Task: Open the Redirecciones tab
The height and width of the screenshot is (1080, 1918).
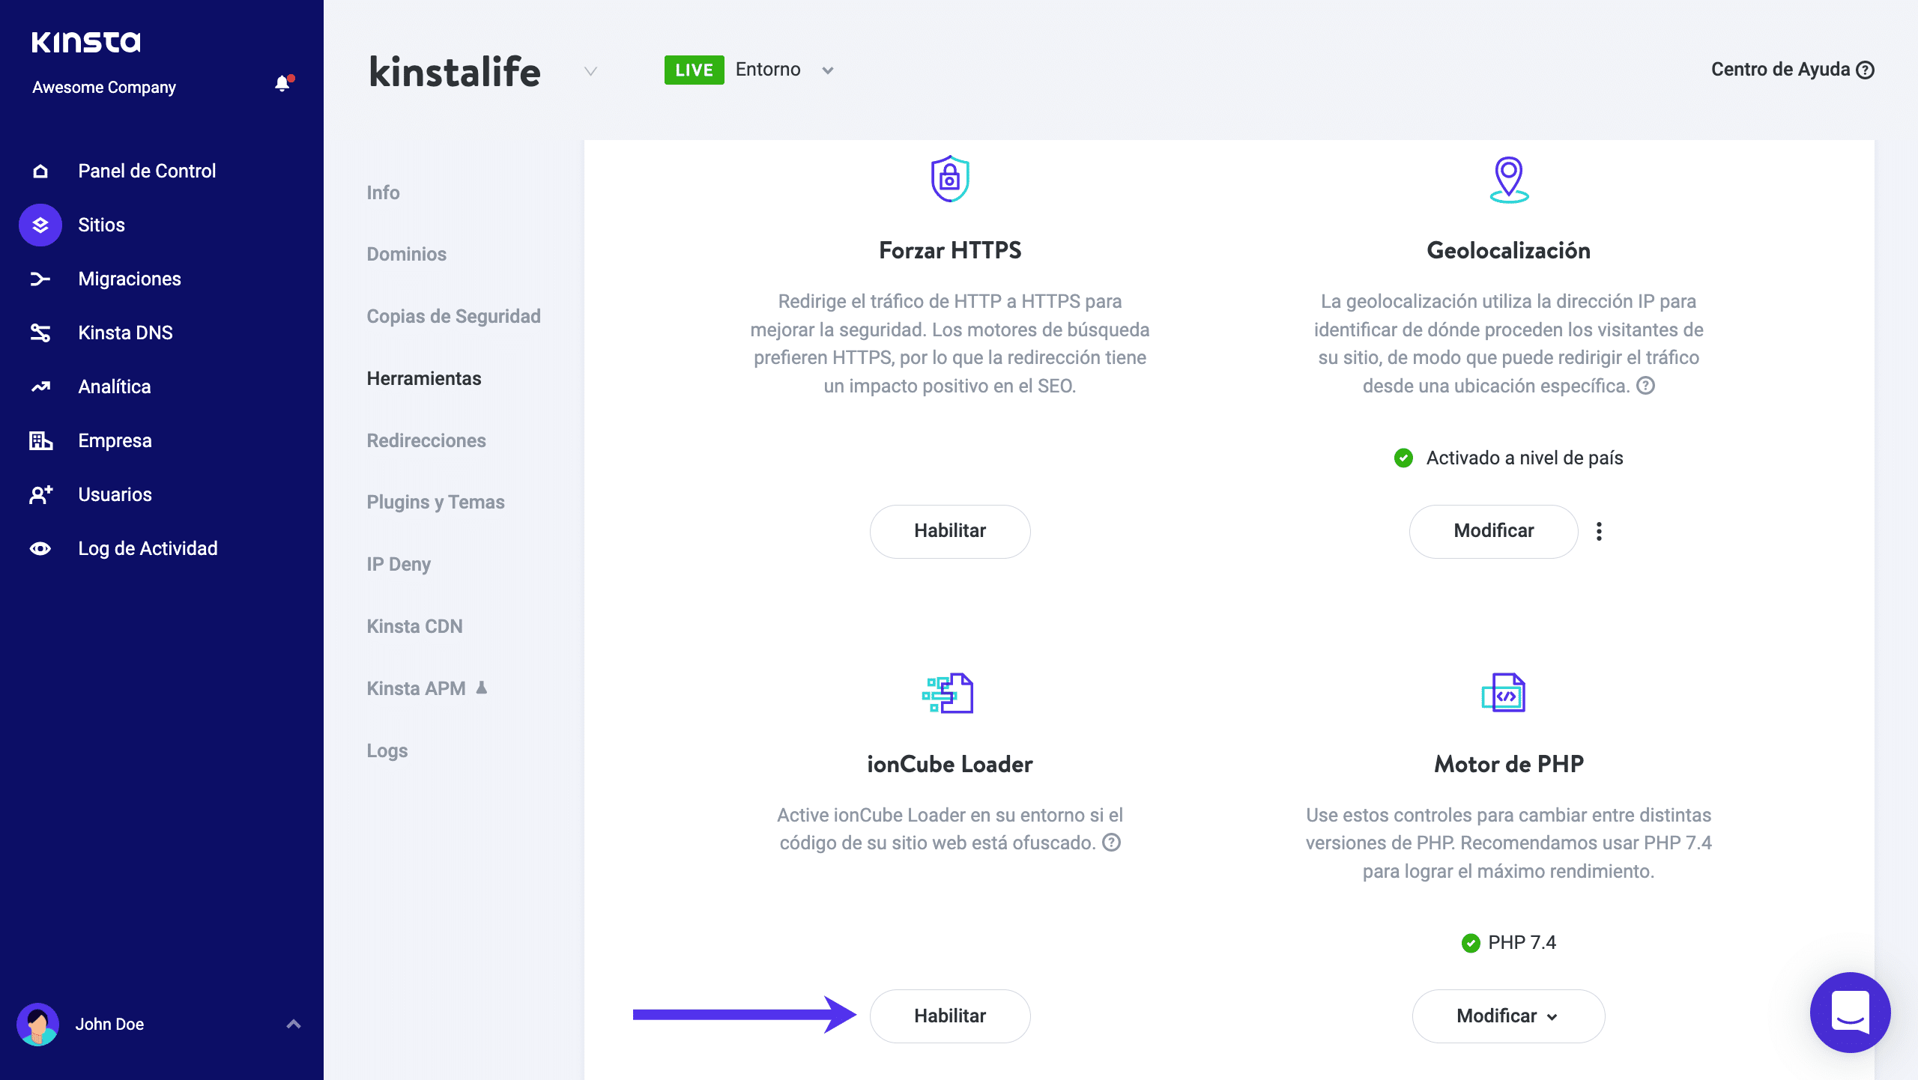Action: pyautogui.click(x=426, y=440)
